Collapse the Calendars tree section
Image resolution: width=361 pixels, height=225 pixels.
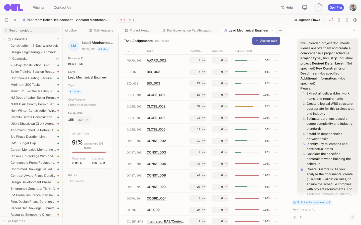coord(5,39)
